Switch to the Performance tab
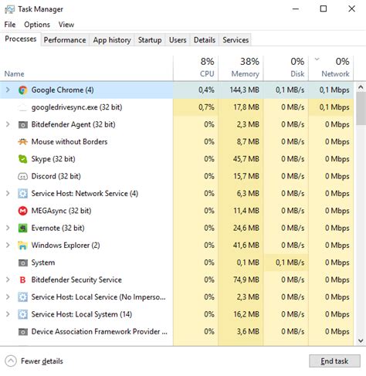366x376 pixels. click(x=65, y=40)
